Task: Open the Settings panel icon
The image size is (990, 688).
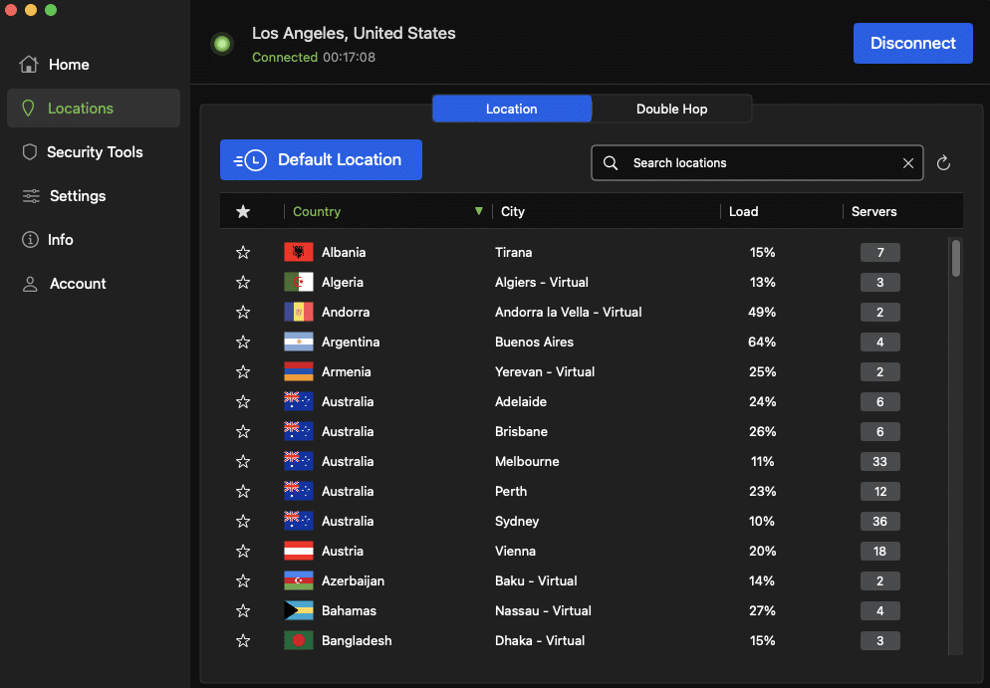Action: [30, 195]
